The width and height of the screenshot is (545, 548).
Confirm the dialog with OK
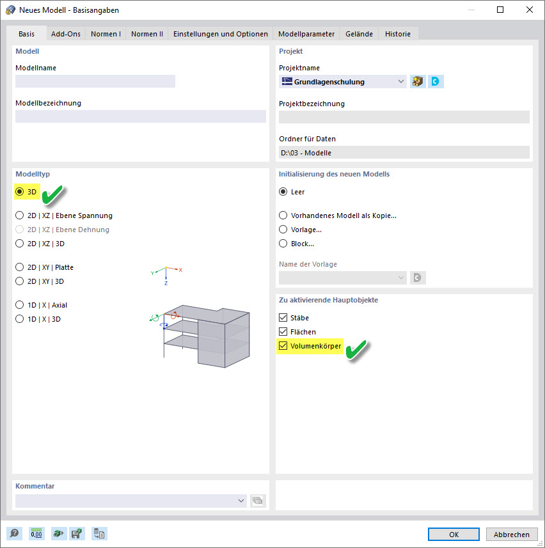click(454, 534)
